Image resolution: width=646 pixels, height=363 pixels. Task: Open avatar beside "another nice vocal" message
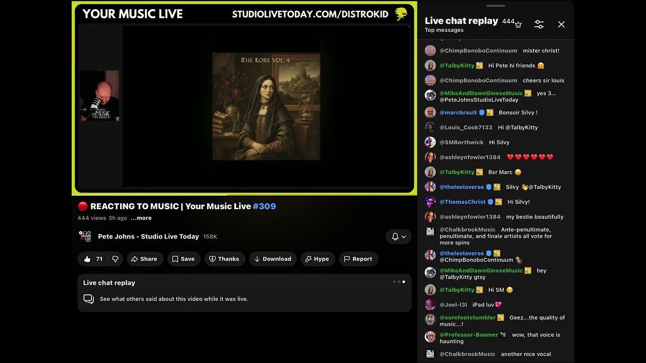click(x=430, y=354)
